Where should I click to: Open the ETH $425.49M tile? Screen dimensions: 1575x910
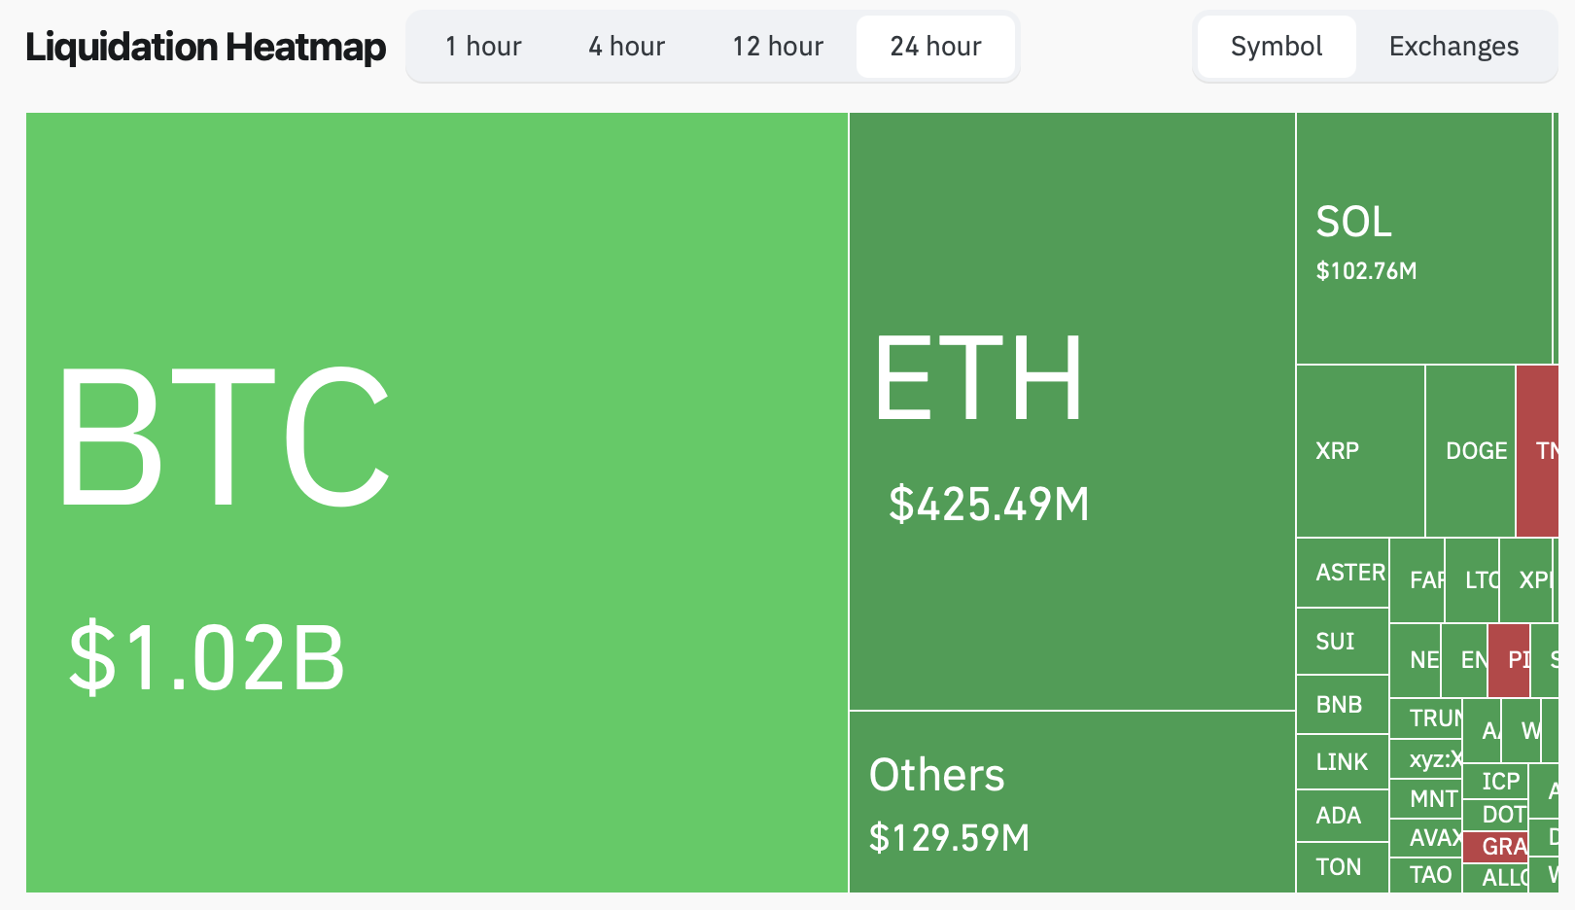coord(1071,411)
